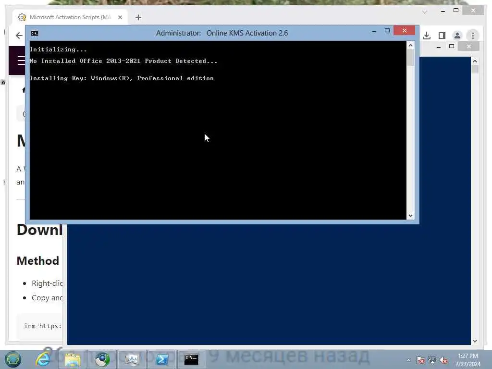492x369 pixels.
Task: Open the monitor application on taskbar
Action: [132, 359]
